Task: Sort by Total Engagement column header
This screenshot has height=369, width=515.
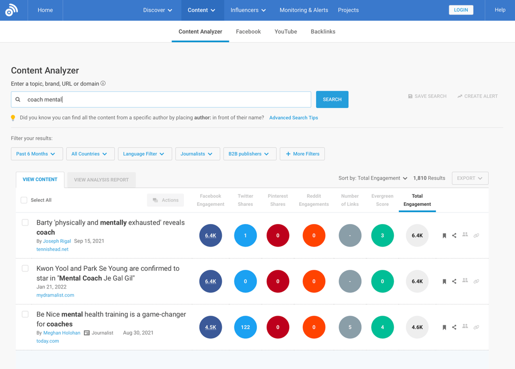Action: click(x=417, y=200)
